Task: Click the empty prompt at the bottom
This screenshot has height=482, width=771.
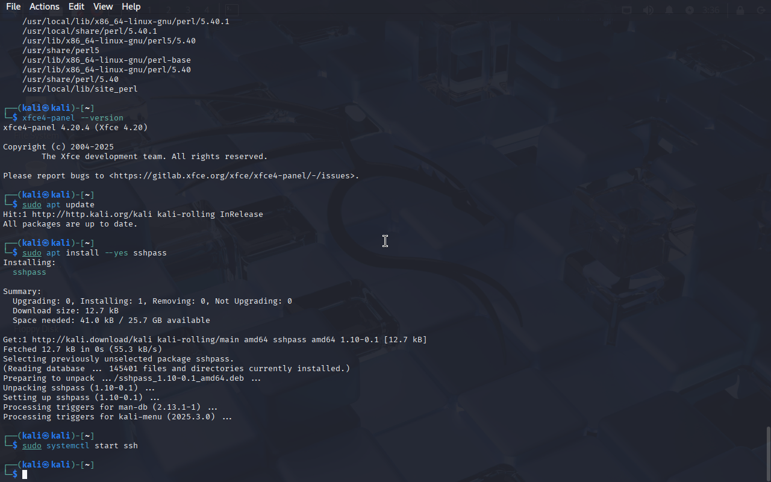Action: [25, 475]
